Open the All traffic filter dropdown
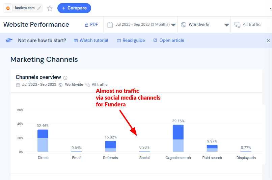The image size is (272, 180). coord(251,25)
